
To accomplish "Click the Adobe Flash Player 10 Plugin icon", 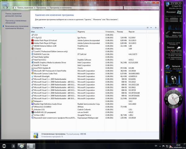I will [x=32, y=43].
